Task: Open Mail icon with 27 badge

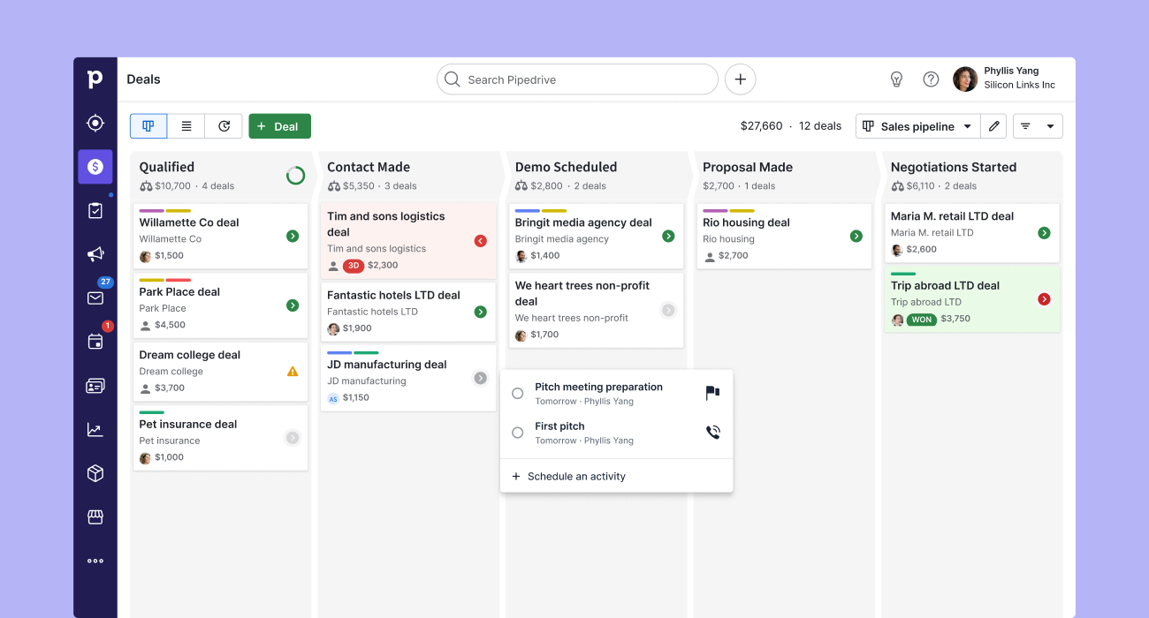Action: (95, 298)
